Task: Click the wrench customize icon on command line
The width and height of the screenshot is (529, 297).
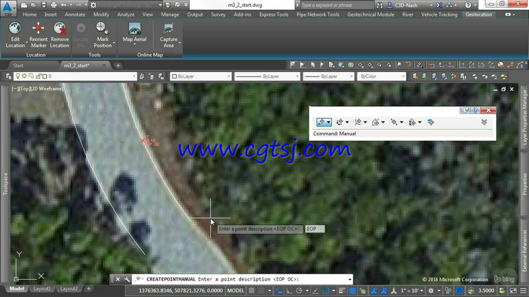Action: (x=127, y=279)
